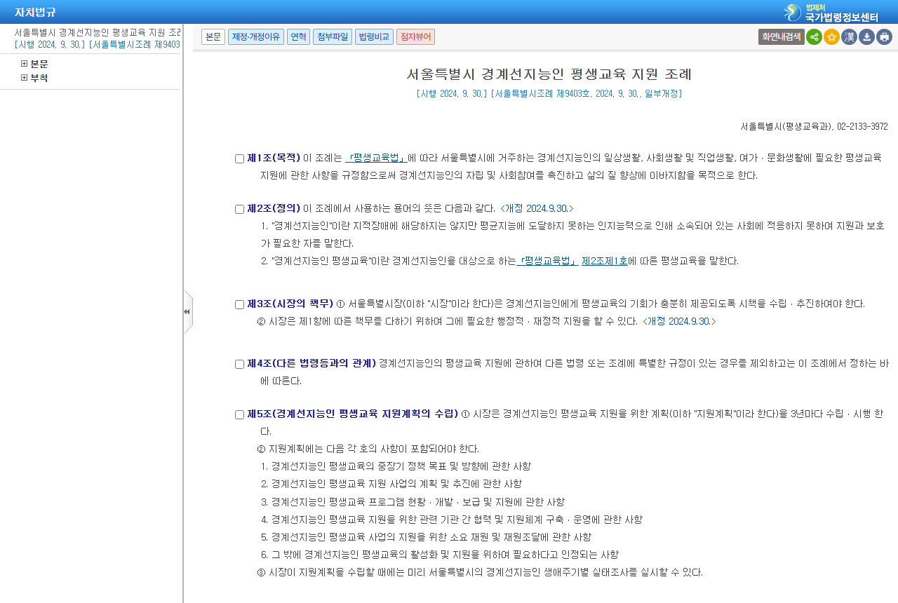
Task: Add to favorites with the star icon
Action: click(x=831, y=37)
